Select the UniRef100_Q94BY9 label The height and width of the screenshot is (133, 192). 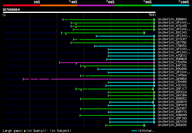(172, 102)
